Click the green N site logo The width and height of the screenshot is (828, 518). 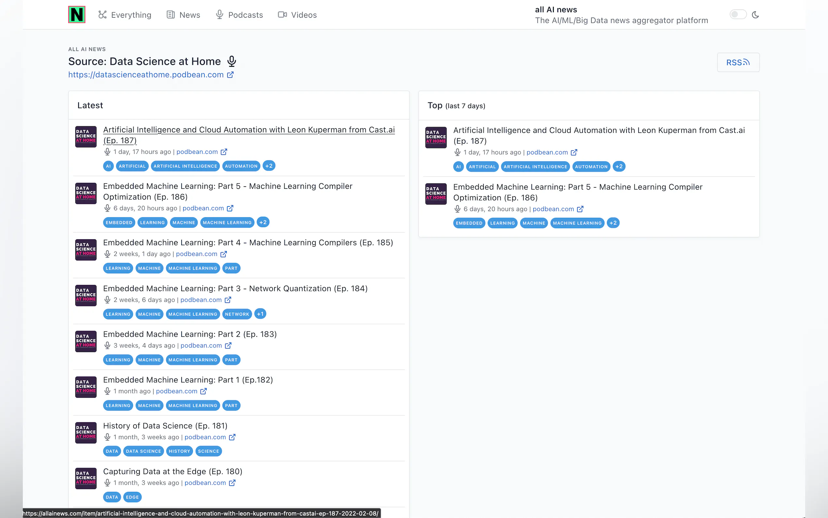[x=77, y=15]
